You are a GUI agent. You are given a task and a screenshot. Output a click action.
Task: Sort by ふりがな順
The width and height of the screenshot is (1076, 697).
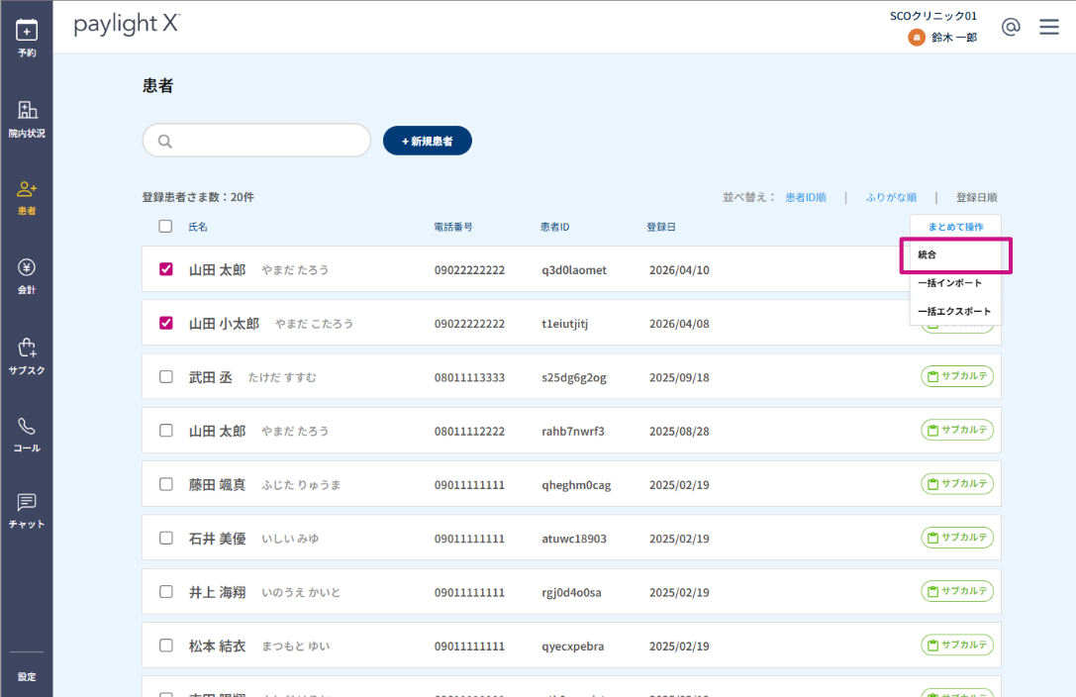891,198
